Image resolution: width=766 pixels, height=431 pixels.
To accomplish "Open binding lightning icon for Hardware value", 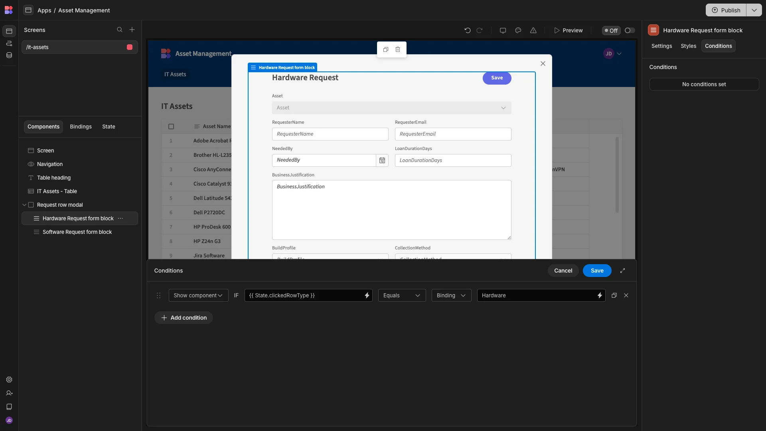I will point(600,295).
